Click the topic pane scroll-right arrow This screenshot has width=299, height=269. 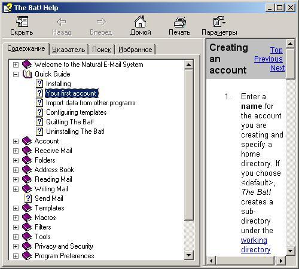pos(281,261)
